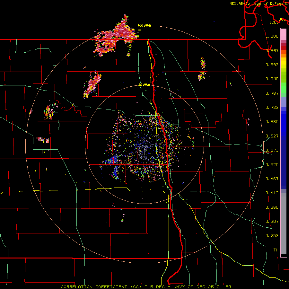
Task: Click the Correlation Coefficient caption at bottom
Action: (x=146, y=287)
